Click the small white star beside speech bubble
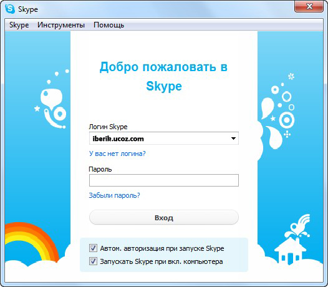 37,109
